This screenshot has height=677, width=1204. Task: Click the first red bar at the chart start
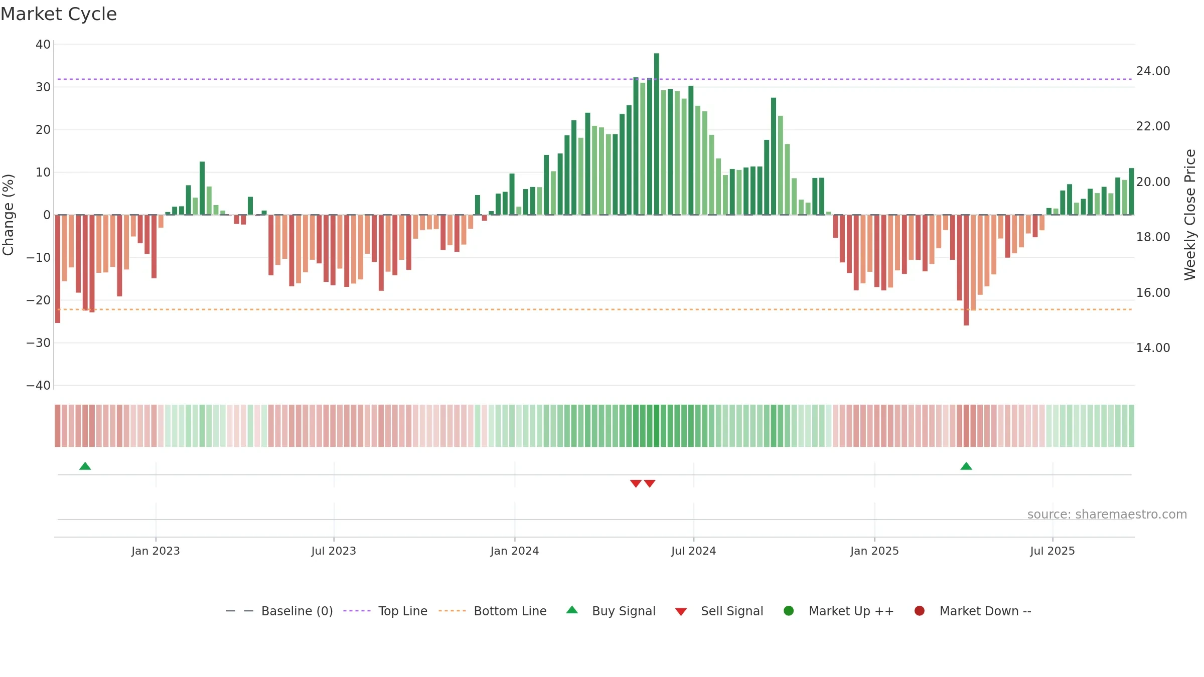click(58, 269)
